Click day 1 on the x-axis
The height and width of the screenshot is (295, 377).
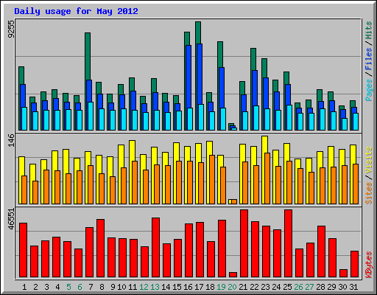point(24,287)
